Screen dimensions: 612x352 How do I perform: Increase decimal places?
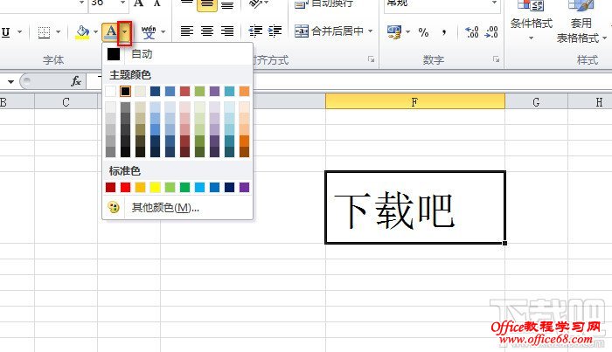(472, 32)
